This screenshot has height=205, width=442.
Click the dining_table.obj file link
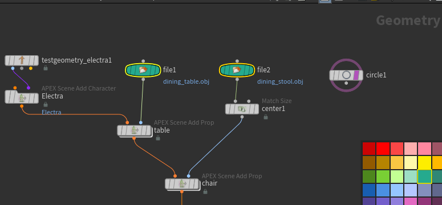(186, 81)
